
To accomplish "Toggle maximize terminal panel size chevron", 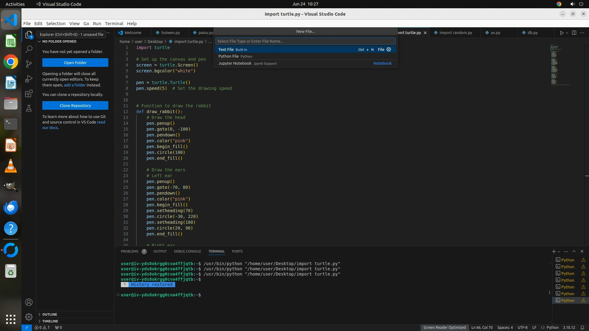I will pos(574,251).
